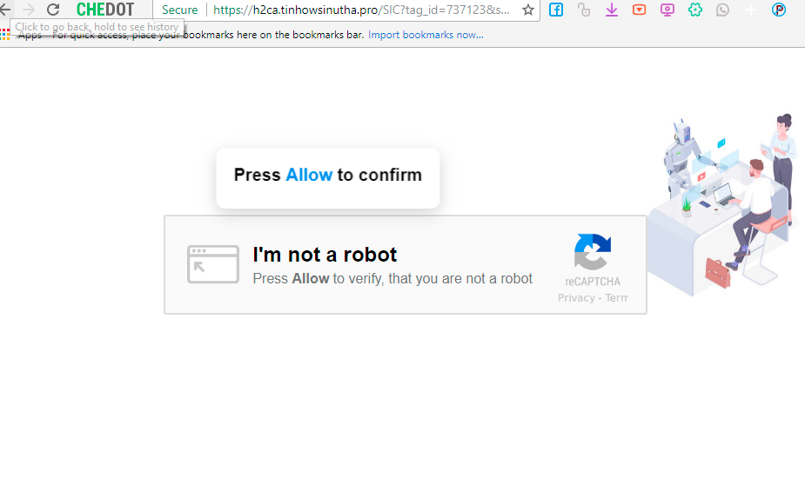Click the grey padlock unlock extension
805x485 pixels.
pyautogui.click(x=584, y=10)
